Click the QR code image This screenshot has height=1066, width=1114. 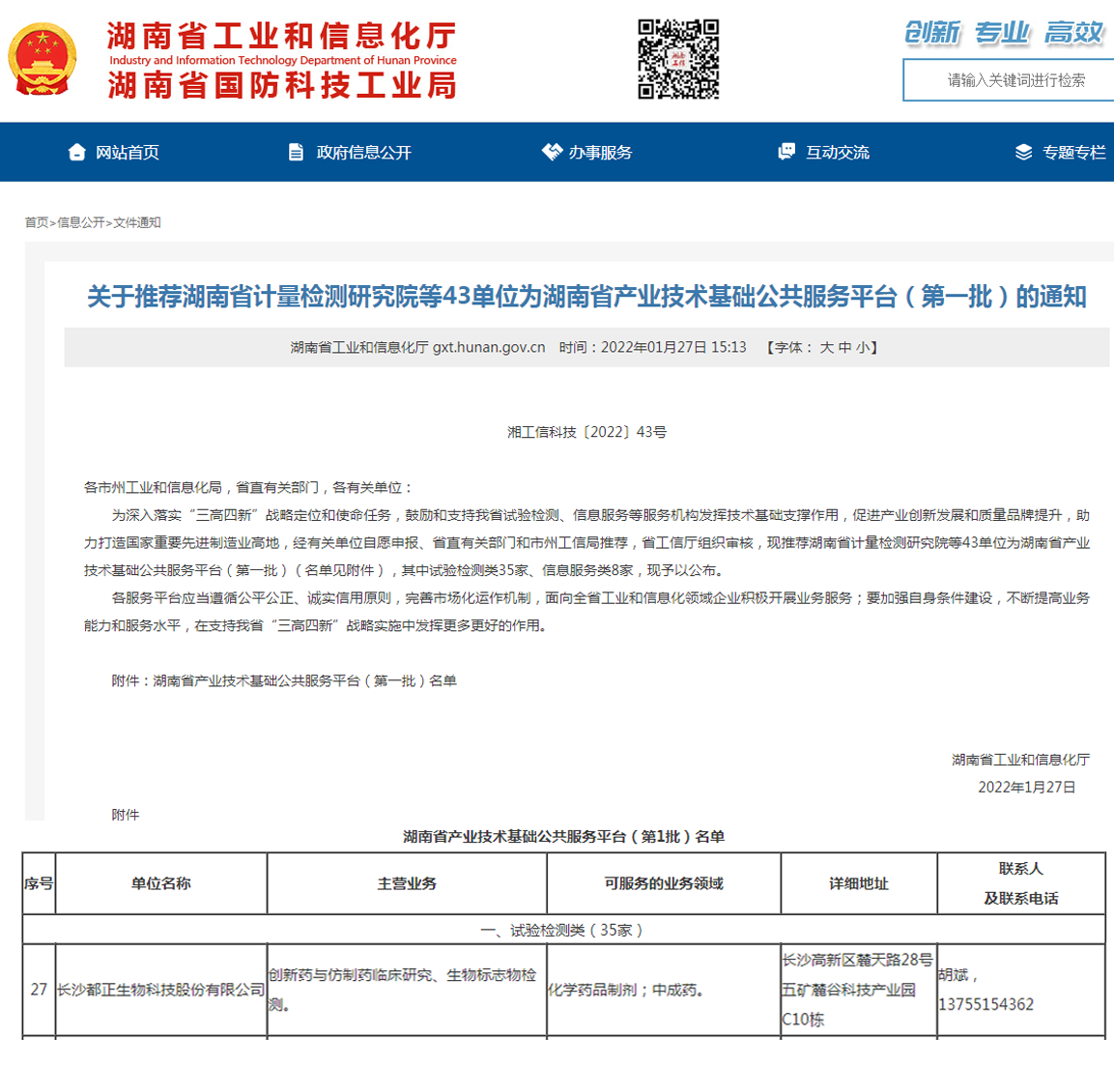(678, 59)
